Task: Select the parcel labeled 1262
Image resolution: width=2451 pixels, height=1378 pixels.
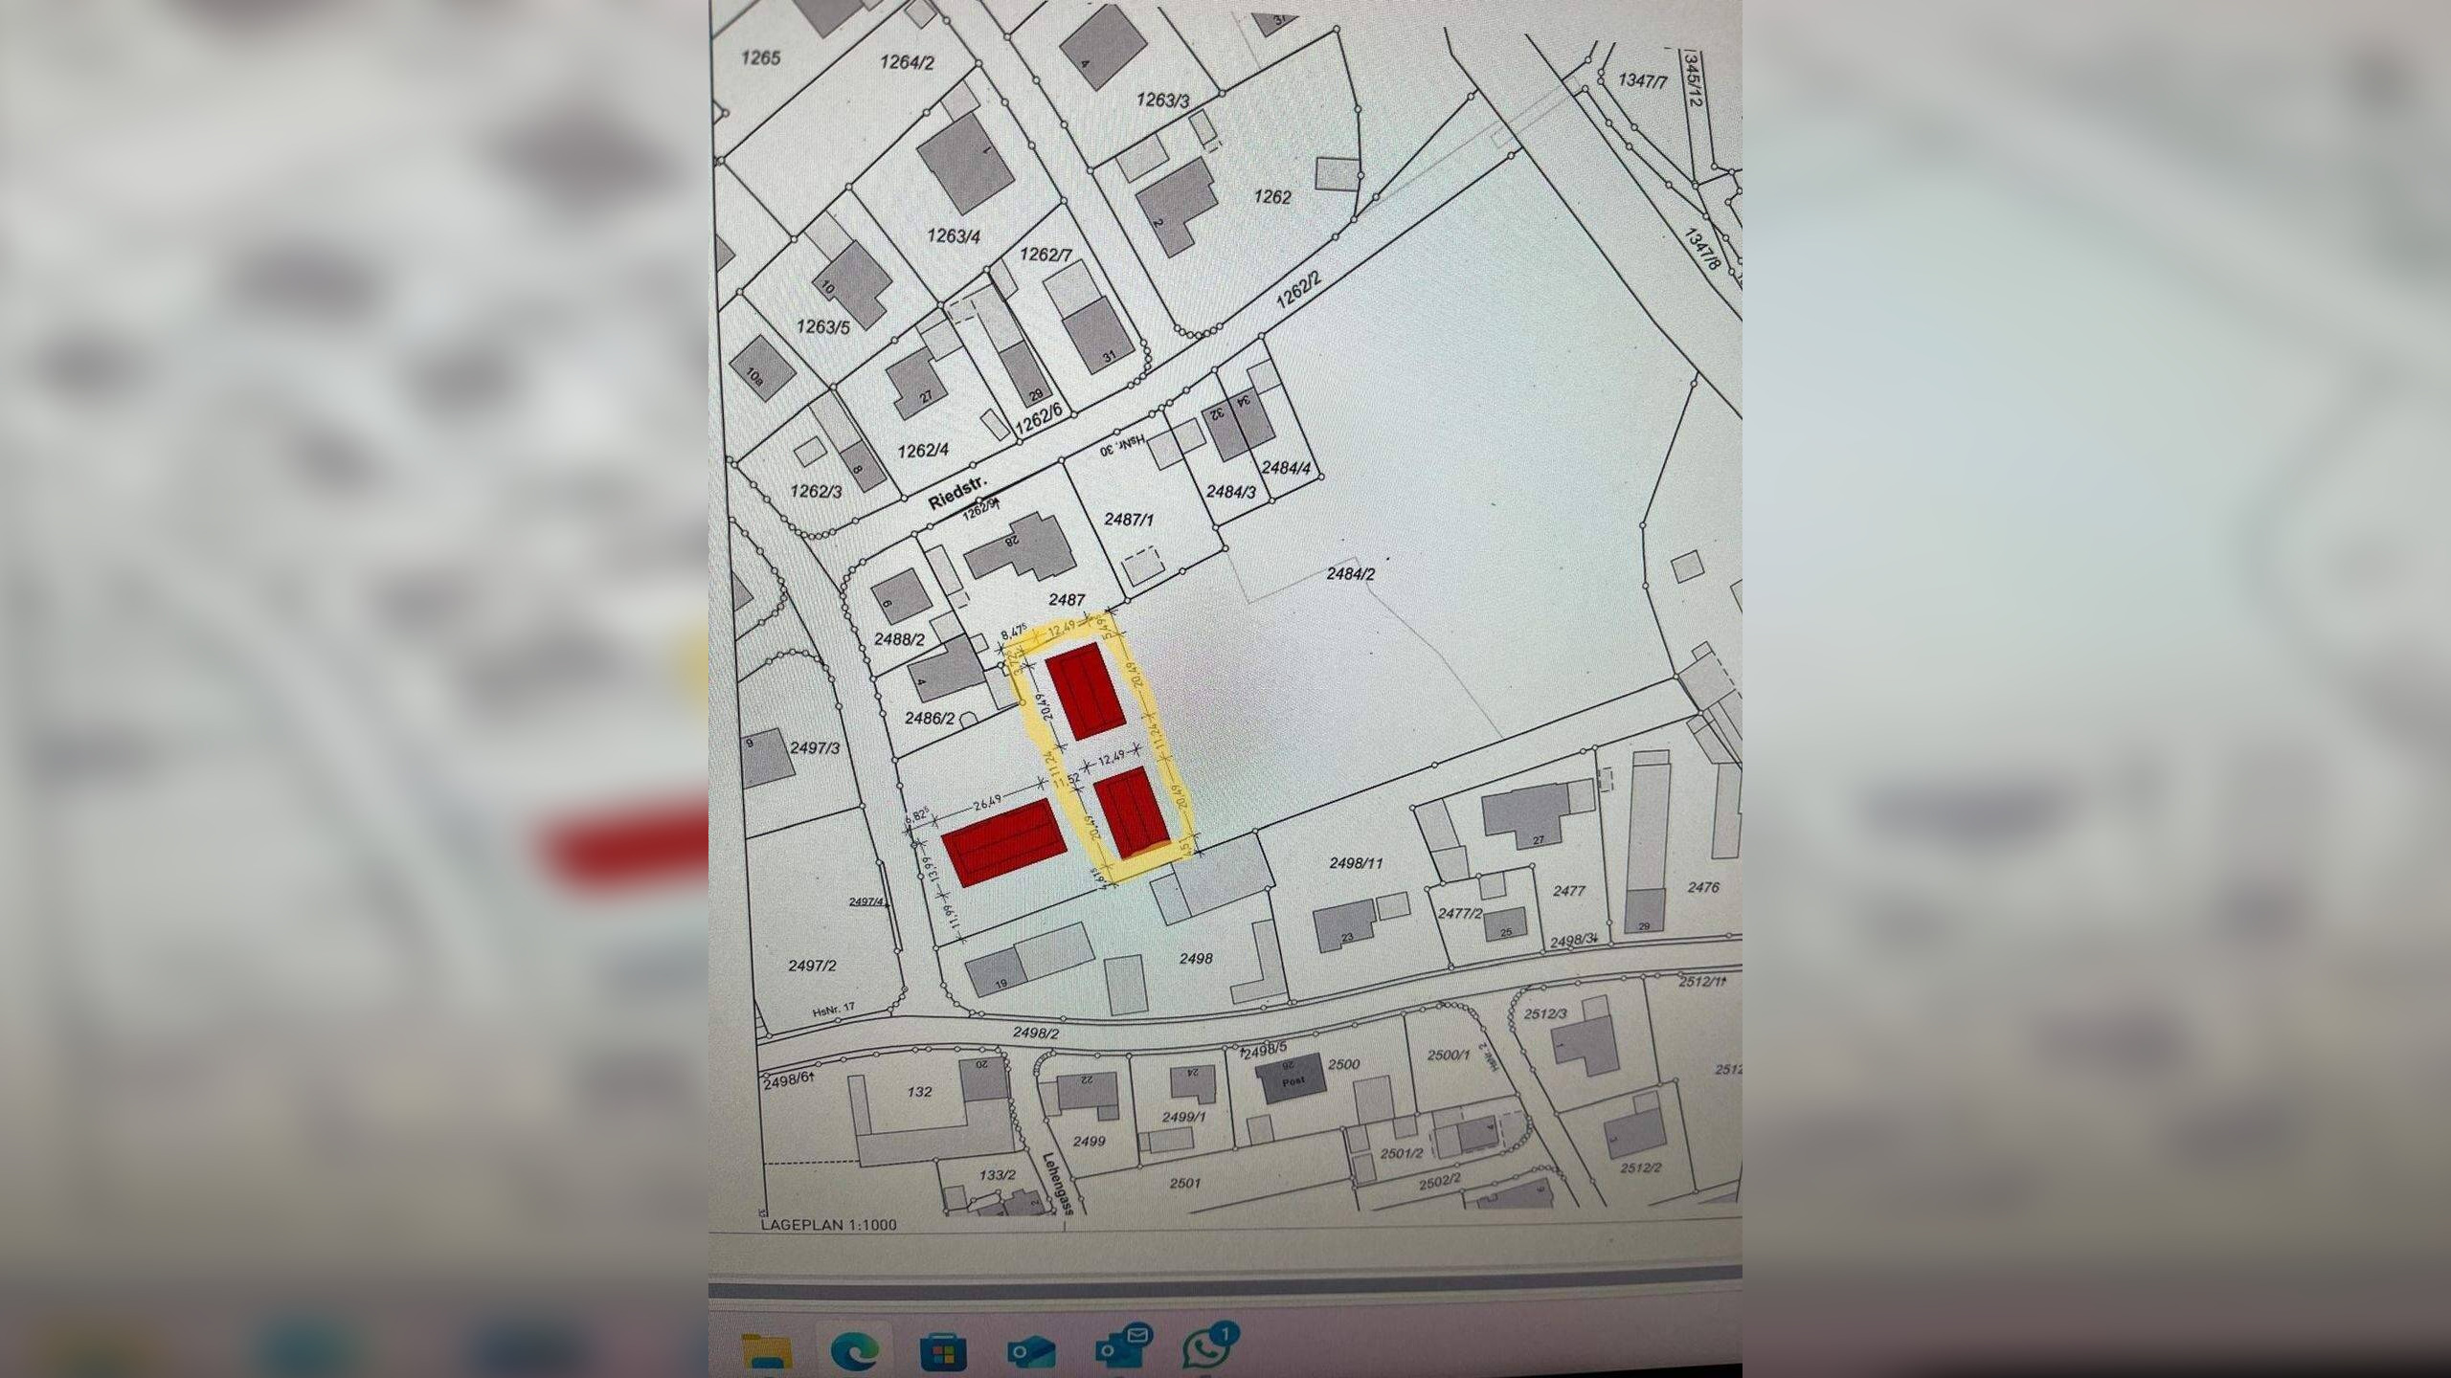Action: [x=1271, y=197]
